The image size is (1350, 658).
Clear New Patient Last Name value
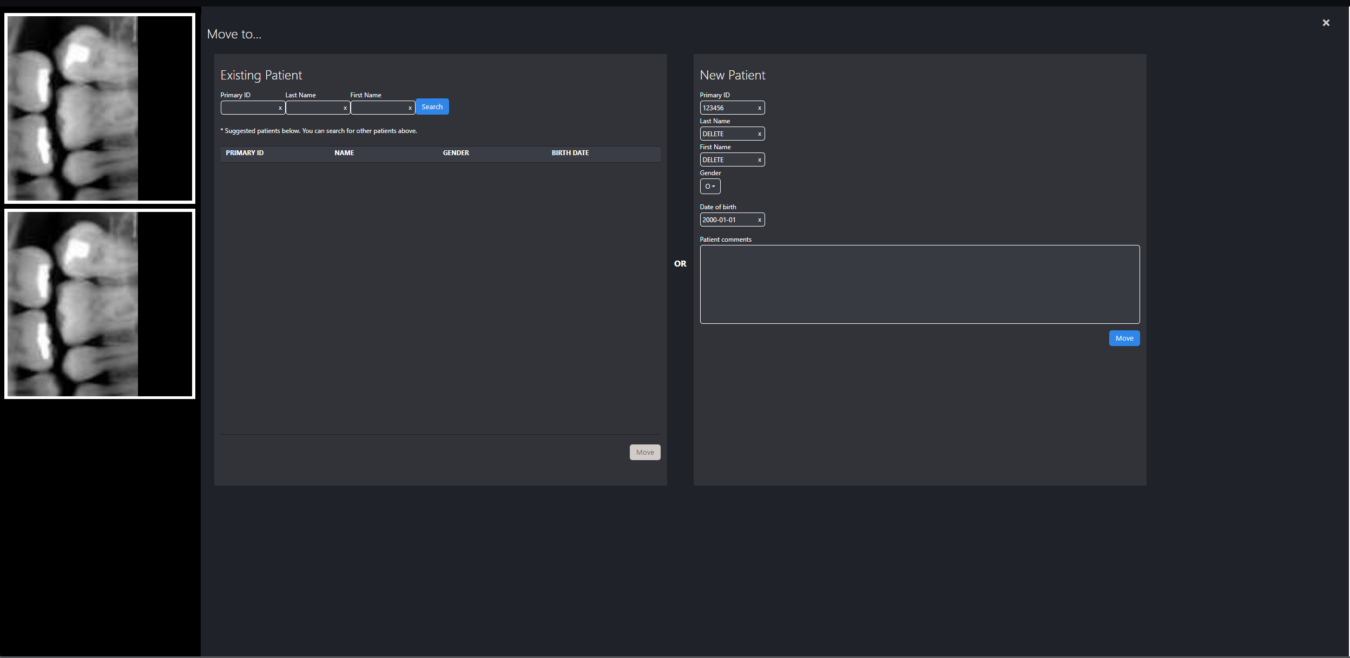click(x=760, y=134)
